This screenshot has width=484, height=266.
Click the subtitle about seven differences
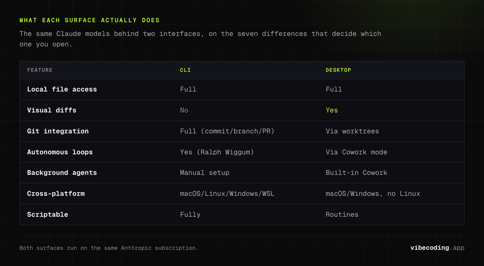pyautogui.click(x=200, y=39)
